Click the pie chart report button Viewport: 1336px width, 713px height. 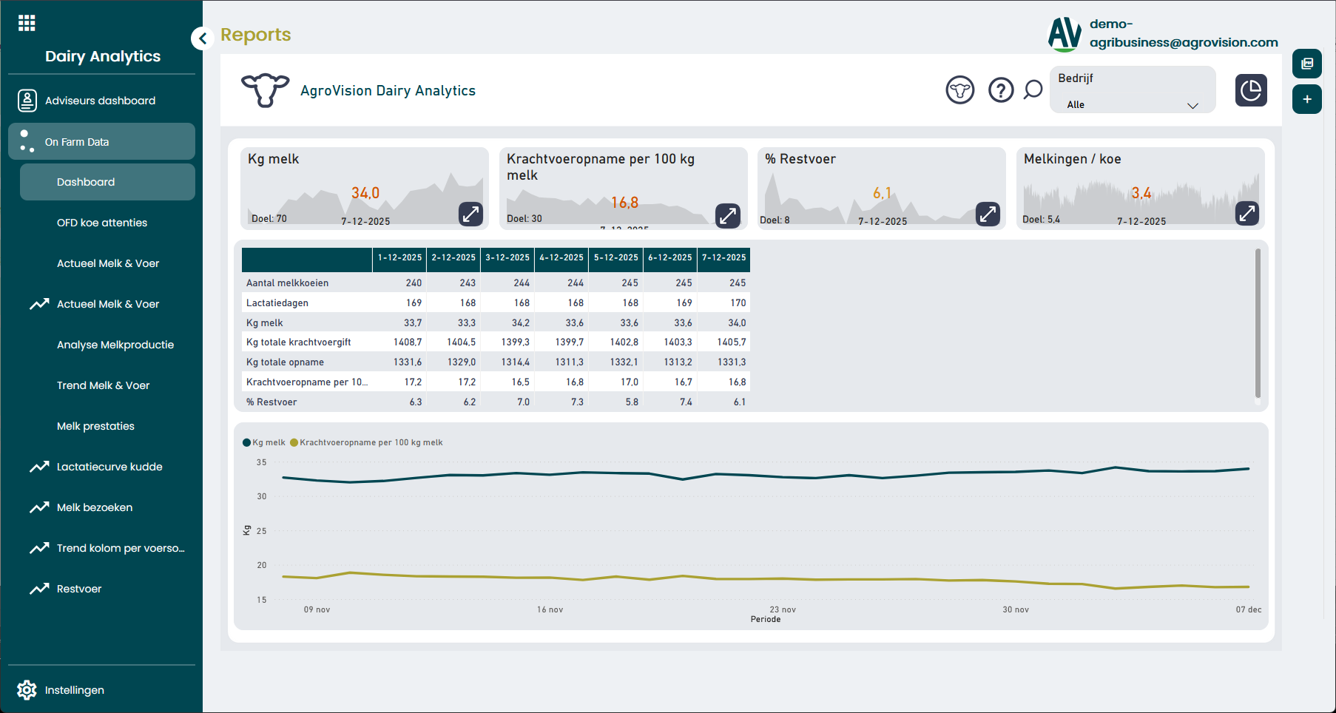click(x=1250, y=90)
